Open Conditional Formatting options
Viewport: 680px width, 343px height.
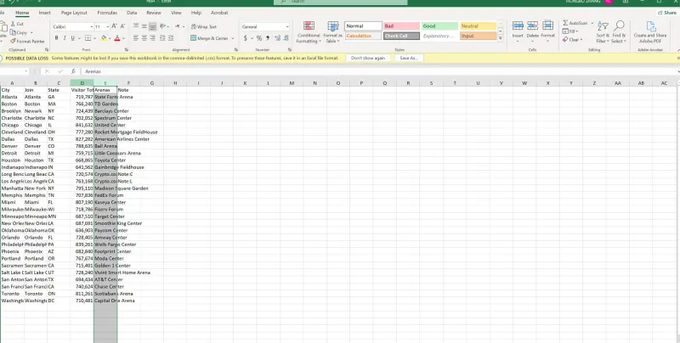coord(309,32)
